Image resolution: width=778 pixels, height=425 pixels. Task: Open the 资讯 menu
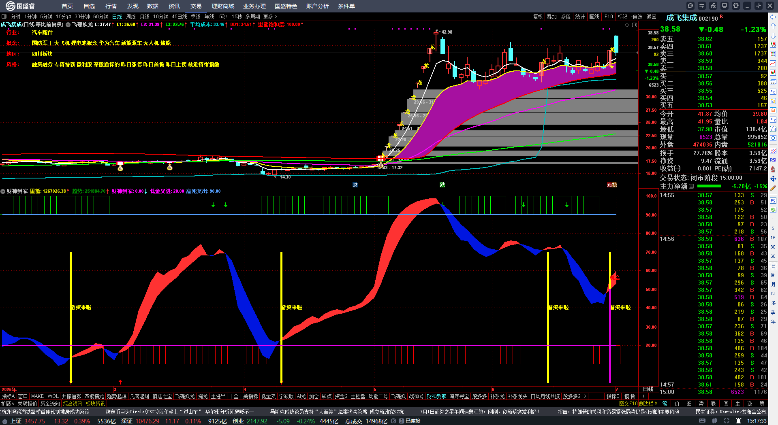174,6
